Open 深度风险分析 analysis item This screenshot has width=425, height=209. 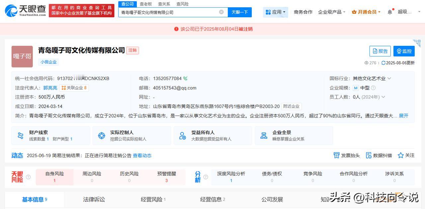pyautogui.click(x=231, y=177)
